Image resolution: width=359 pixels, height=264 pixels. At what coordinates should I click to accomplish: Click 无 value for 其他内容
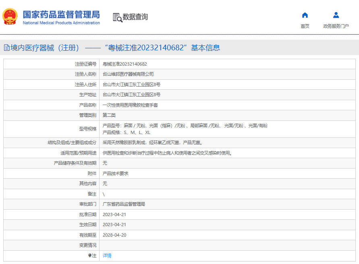tap(105, 184)
